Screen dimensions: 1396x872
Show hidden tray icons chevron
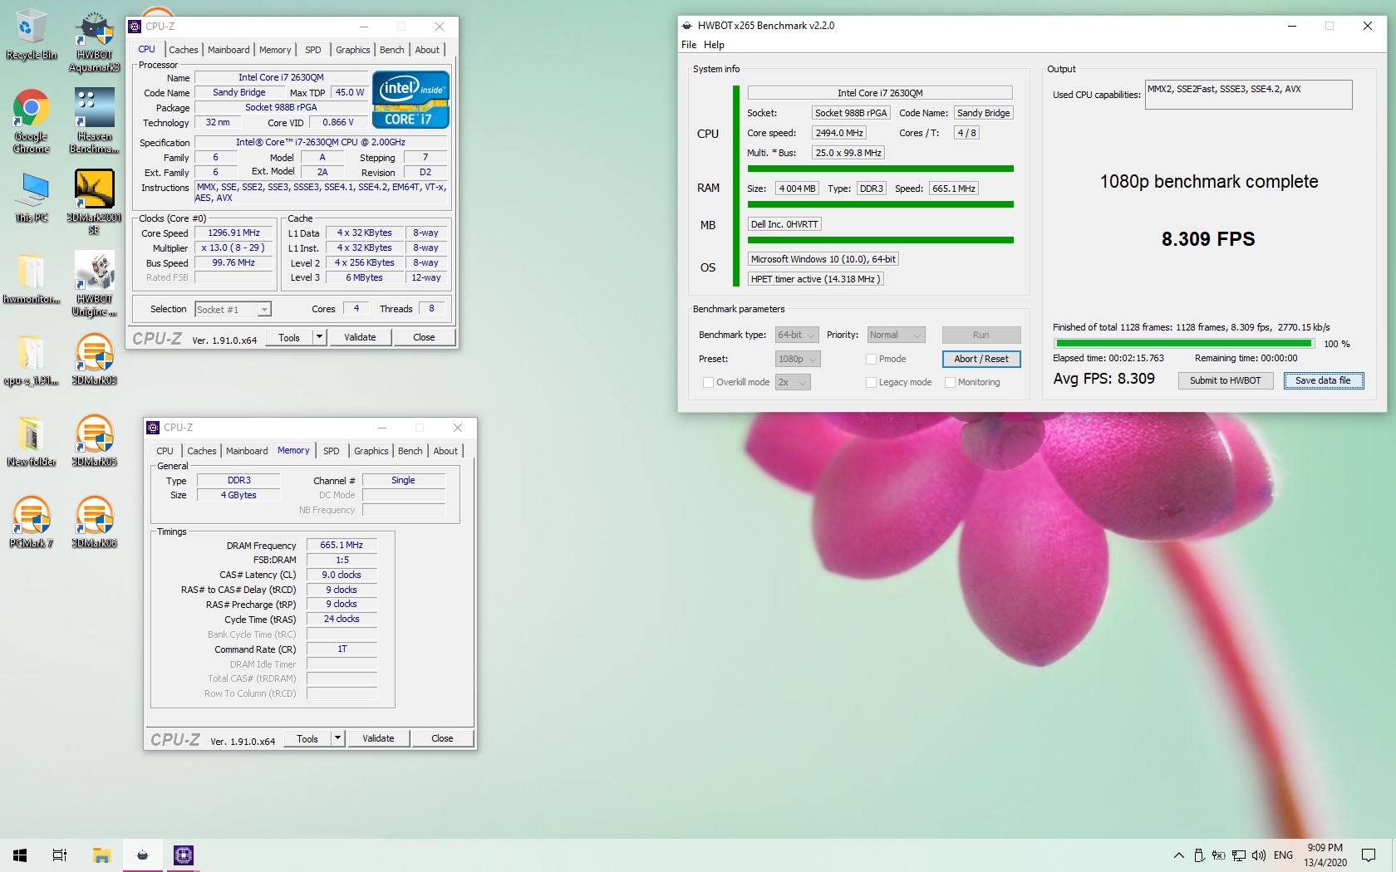[1178, 855]
